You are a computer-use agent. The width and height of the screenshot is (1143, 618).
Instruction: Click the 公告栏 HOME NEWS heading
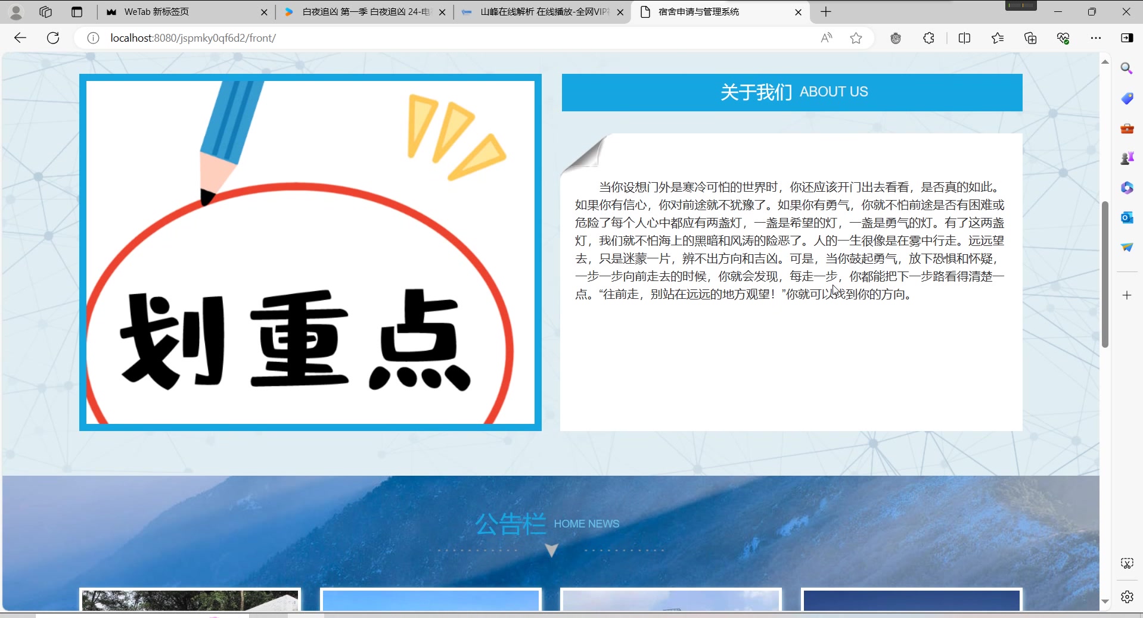pyautogui.click(x=548, y=524)
